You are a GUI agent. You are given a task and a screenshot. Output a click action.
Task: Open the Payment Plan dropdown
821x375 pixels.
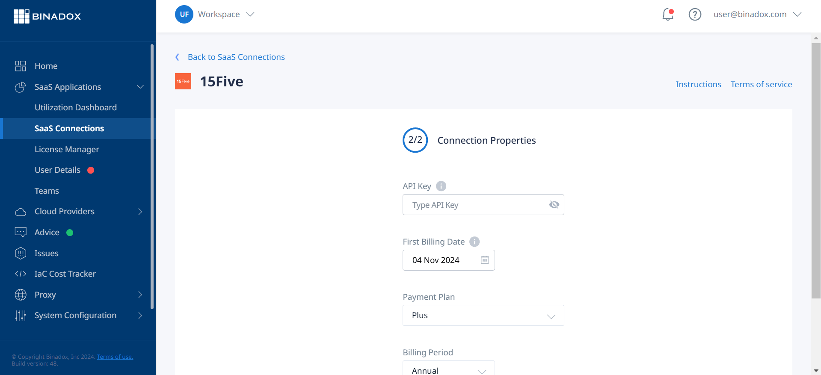point(483,316)
